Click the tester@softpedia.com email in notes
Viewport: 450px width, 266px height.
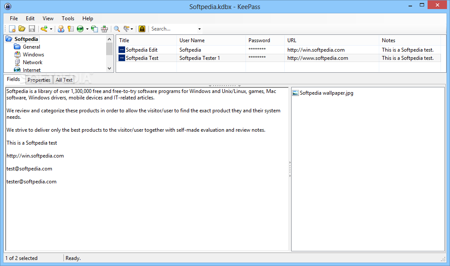[31, 182]
